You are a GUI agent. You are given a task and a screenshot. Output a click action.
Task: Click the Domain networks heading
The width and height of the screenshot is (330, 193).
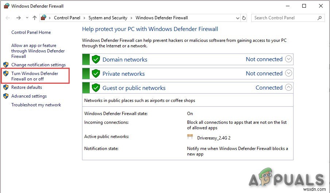125,59
